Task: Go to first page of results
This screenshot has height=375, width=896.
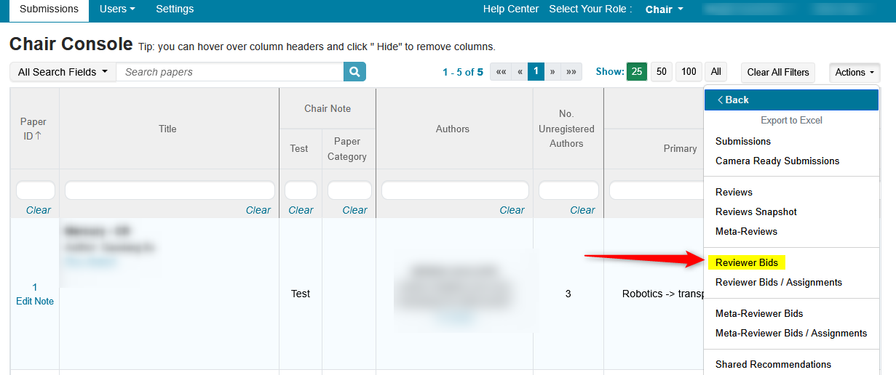Action: pyautogui.click(x=500, y=72)
